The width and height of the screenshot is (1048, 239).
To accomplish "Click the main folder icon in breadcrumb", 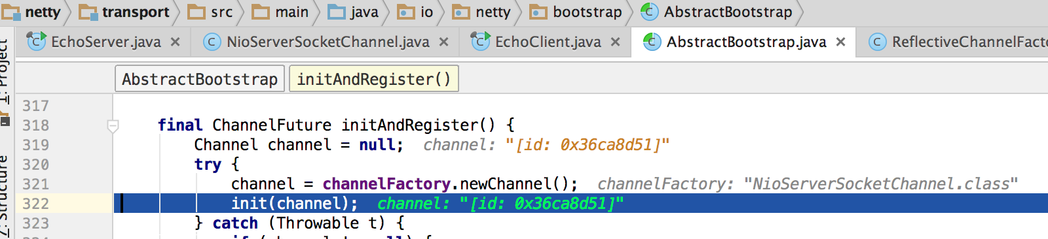I will (x=261, y=11).
